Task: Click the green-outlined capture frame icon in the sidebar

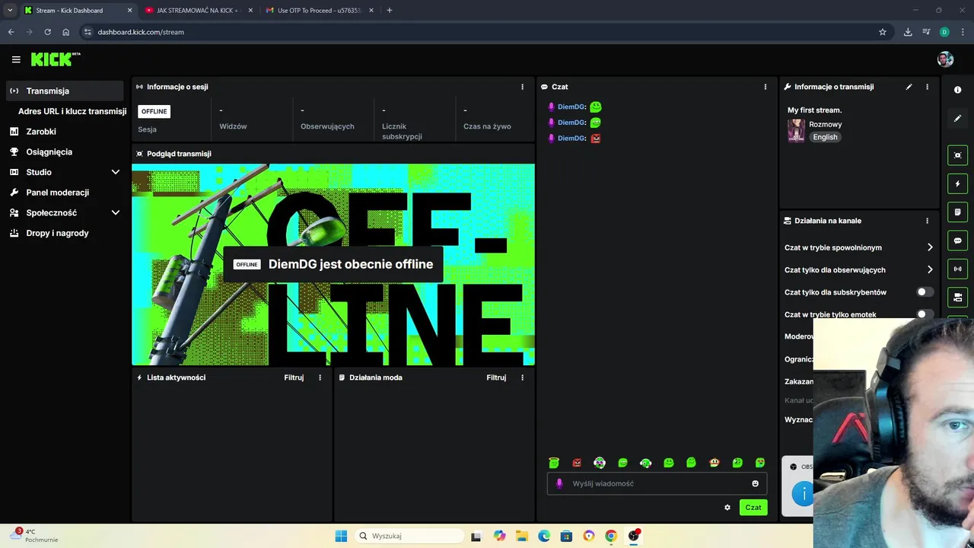Action: coord(957,155)
